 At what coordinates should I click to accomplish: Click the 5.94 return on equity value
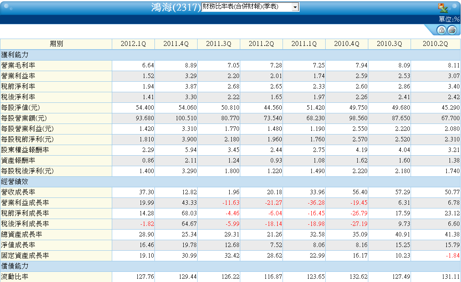(x=191, y=150)
